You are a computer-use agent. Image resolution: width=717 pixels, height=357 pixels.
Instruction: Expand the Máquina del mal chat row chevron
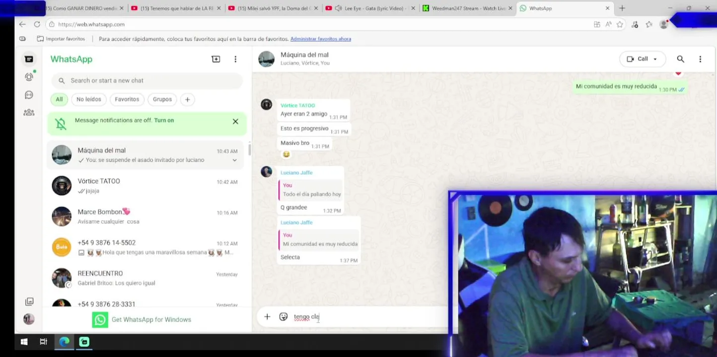click(x=235, y=160)
